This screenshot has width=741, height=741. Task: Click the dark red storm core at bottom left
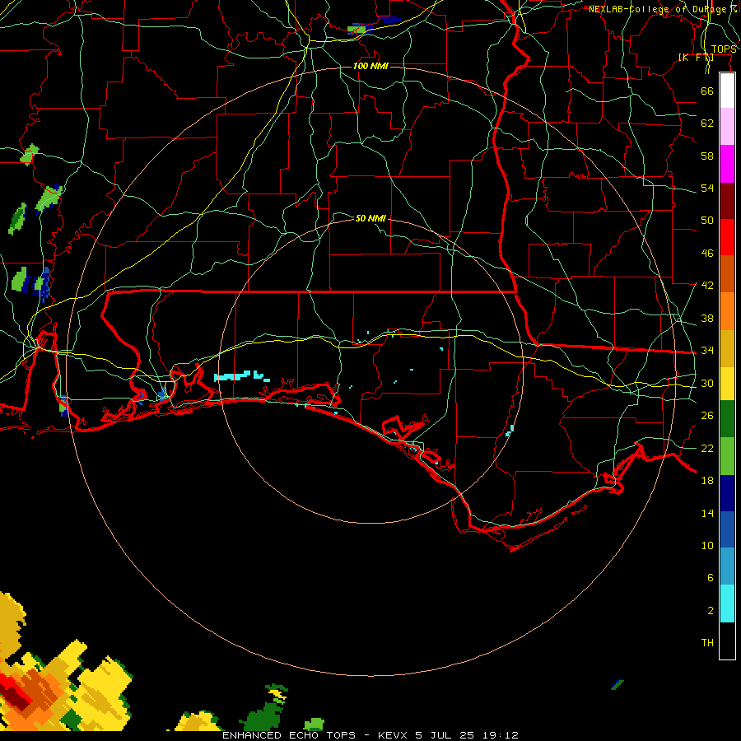16,697
